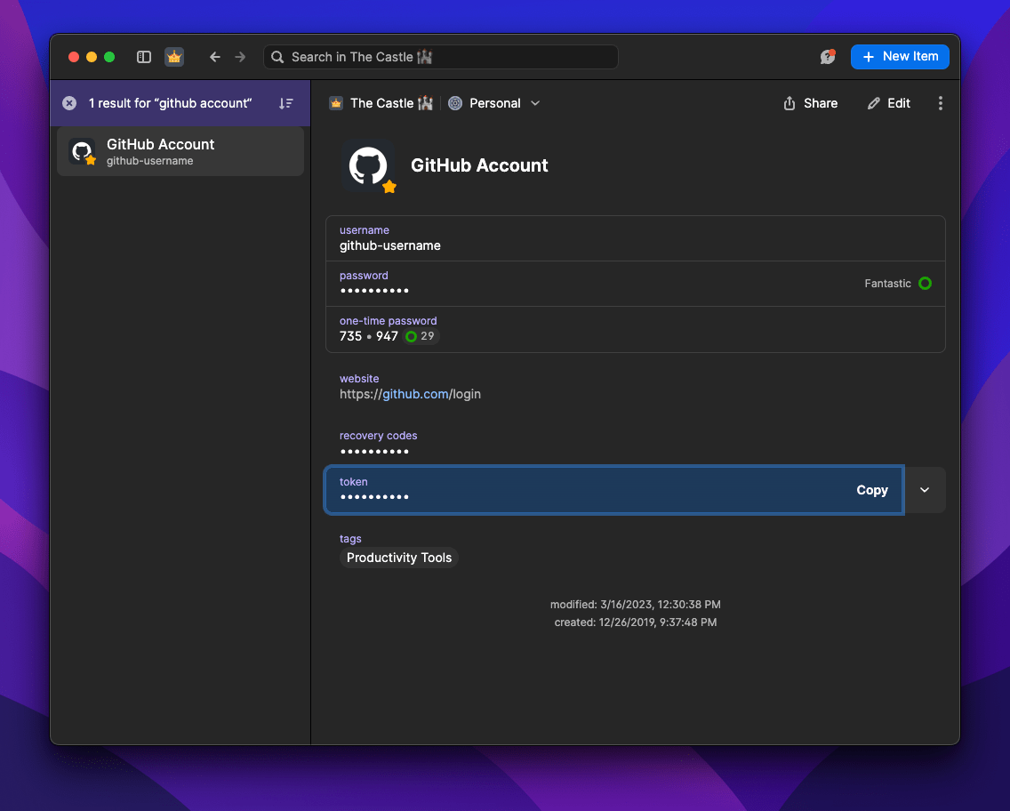
Task: Click inside the Search in The Castle field
Action: pyautogui.click(x=440, y=56)
